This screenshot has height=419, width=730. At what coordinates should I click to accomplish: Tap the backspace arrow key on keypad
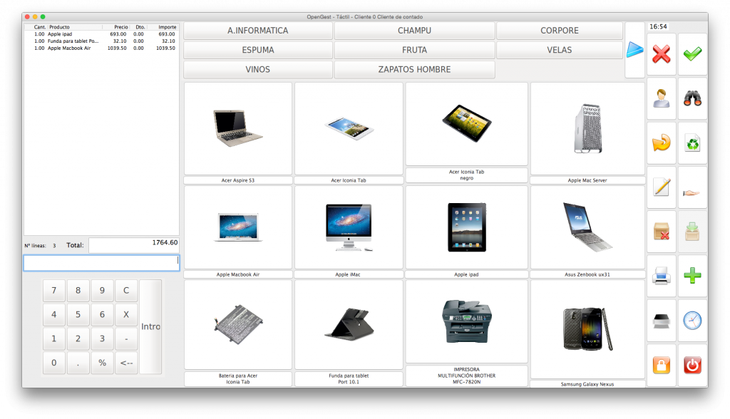pos(125,363)
